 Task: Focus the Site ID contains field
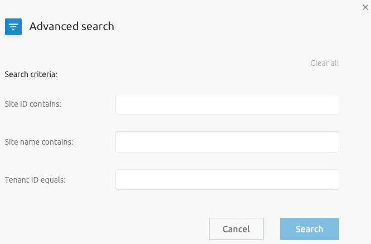pos(227,104)
